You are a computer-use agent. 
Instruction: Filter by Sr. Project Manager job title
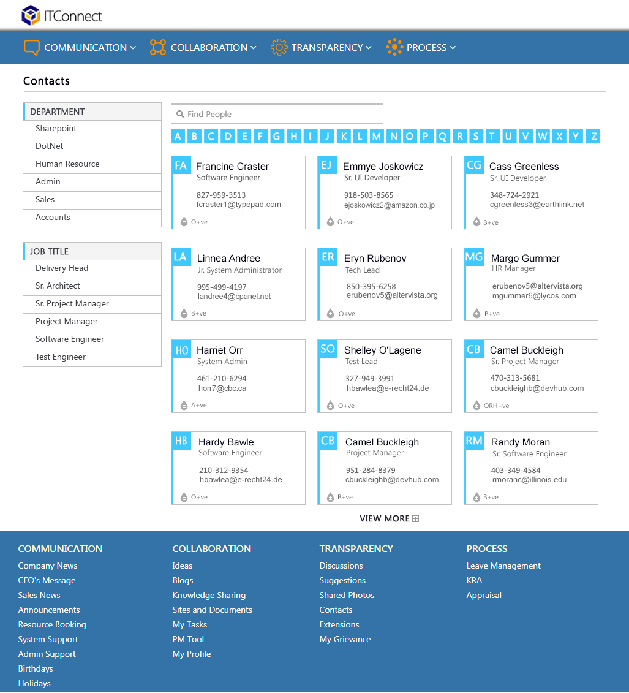tap(92, 304)
